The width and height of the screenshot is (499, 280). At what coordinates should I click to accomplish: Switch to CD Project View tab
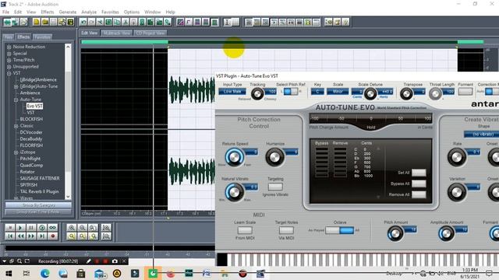150,33
